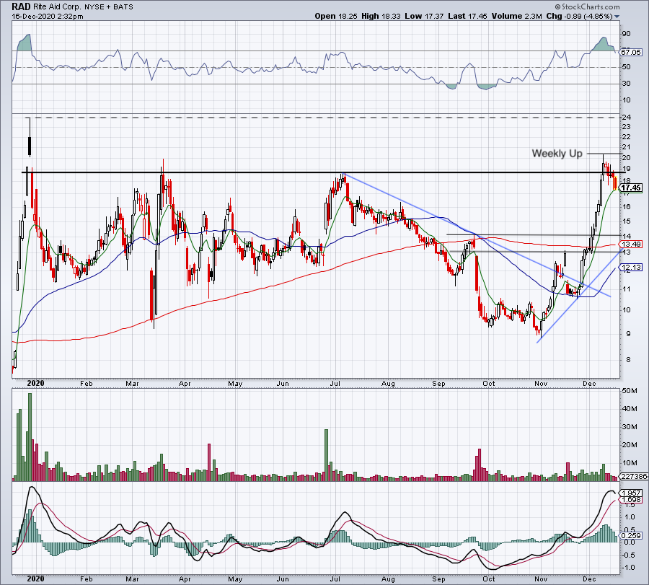
Task: Click the MACD signal 1.698 label
Action: (x=631, y=500)
